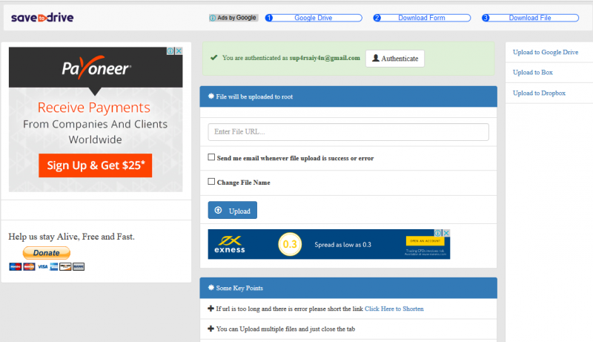Click the Click Here to Shorten link
The height and width of the screenshot is (342, 593).
394,309
